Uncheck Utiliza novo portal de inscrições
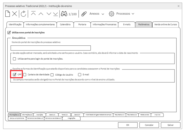Viewport: 185px width, 131px height. 9,32
